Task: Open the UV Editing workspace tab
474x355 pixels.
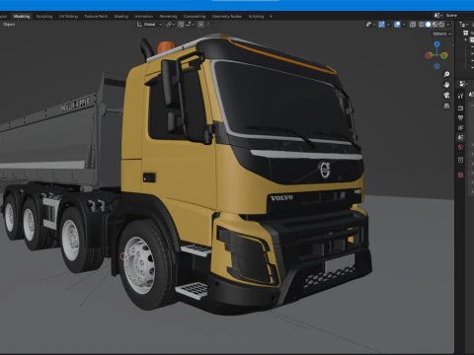Action: click(x=68, y=16)
